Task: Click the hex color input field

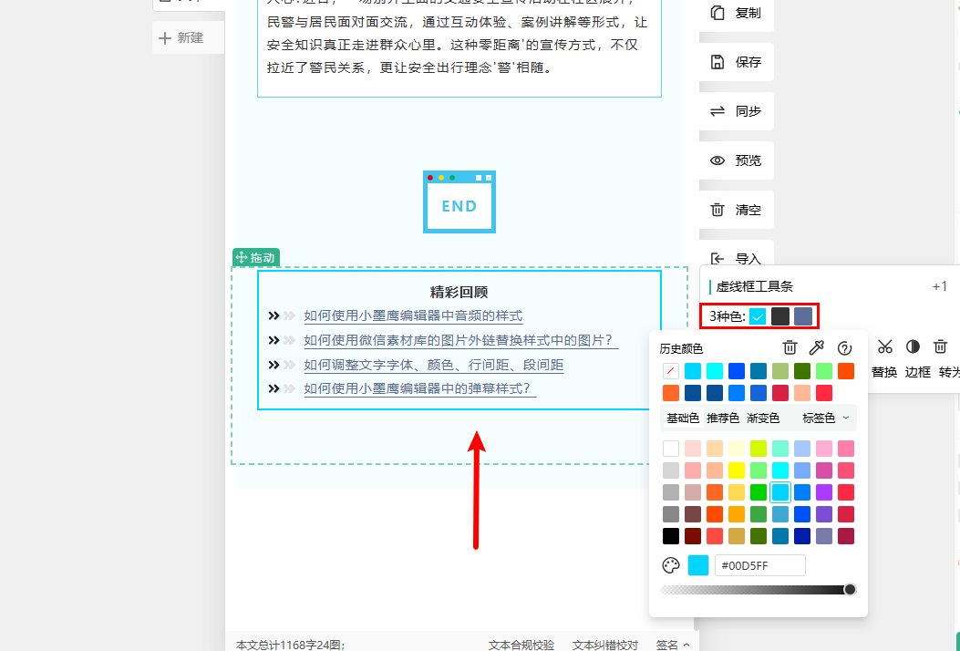Action: [x=759, y=565]
